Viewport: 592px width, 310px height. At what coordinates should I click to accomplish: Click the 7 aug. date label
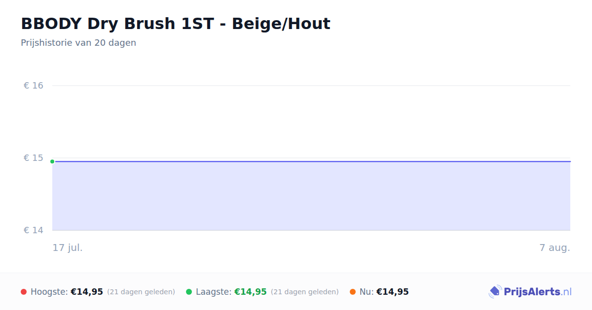(555, 248)
